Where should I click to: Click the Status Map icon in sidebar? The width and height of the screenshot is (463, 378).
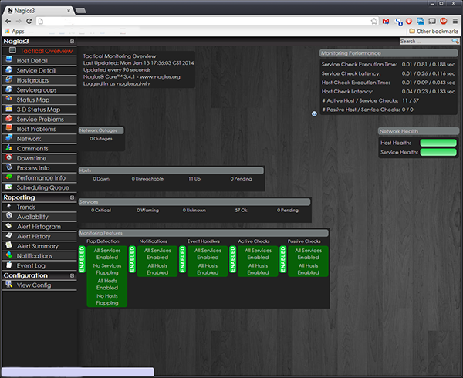[8, 100]
